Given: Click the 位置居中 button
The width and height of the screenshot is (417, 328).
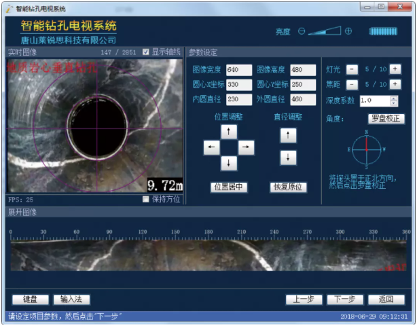Looking at the screenshot, I should tap(229, 187).
